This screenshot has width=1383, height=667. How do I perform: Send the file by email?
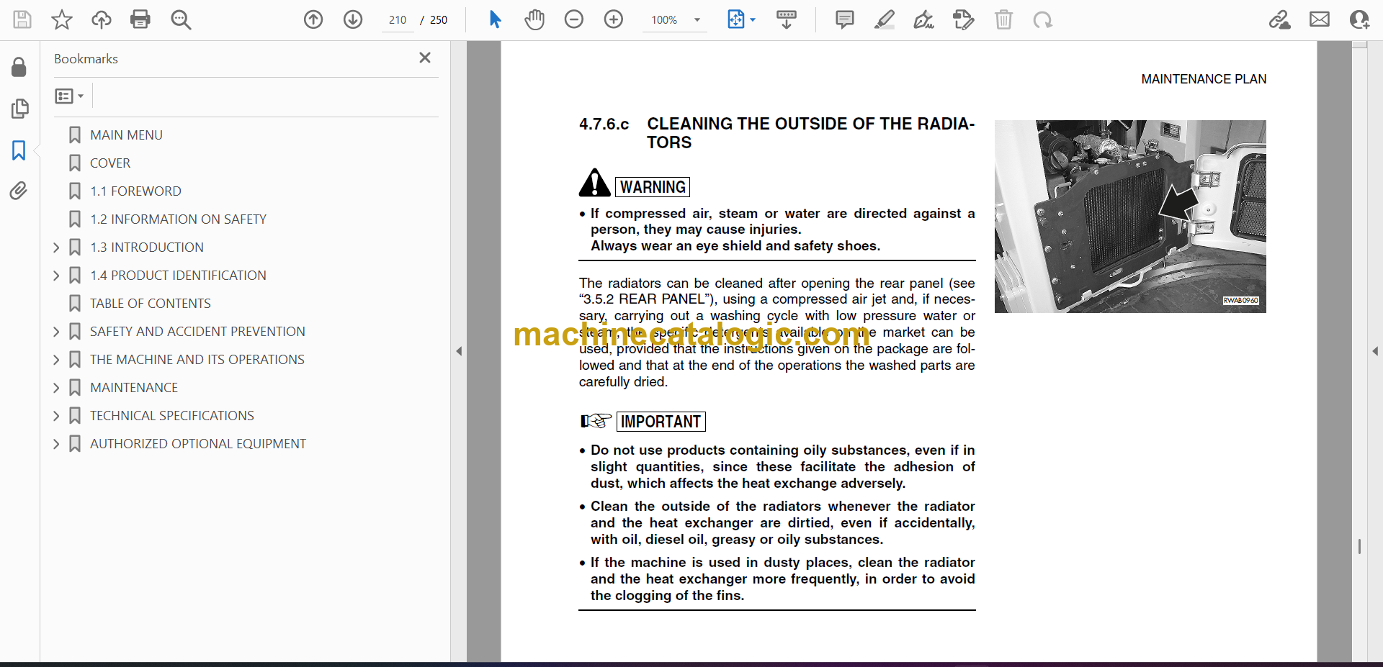pyautogui.click(x=1320, y=19)
